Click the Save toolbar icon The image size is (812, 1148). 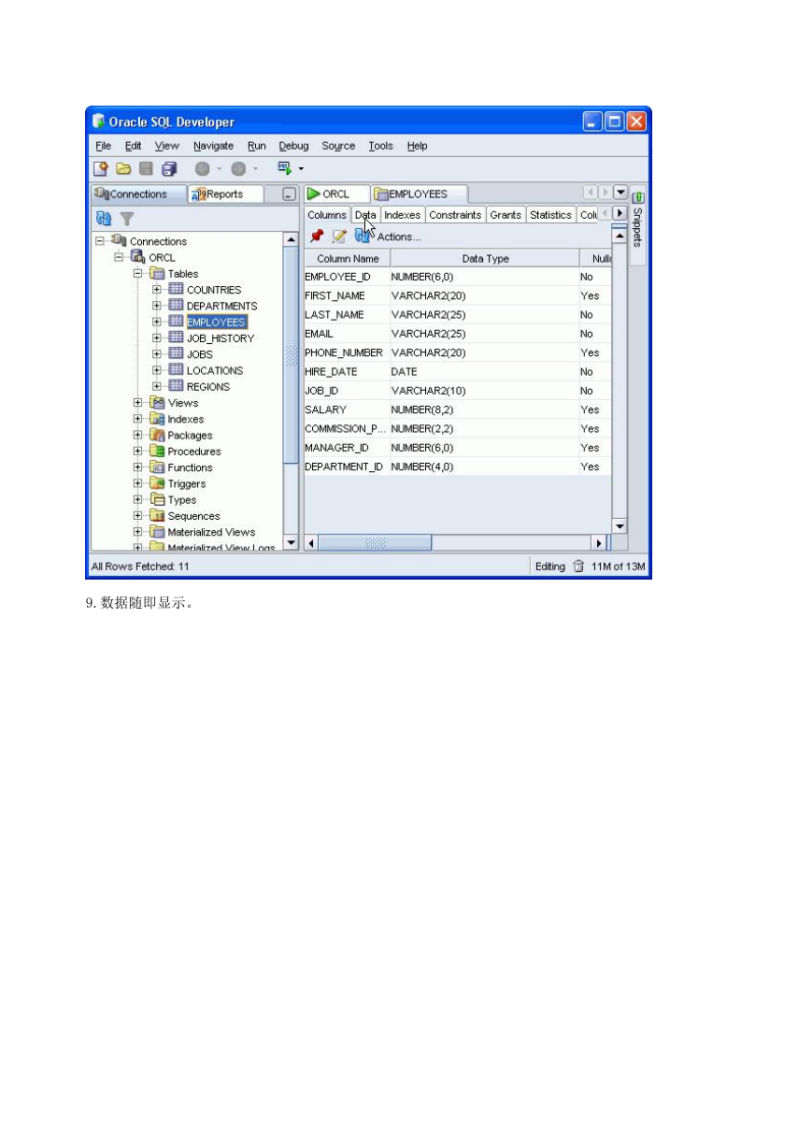(x=146, y=169)
